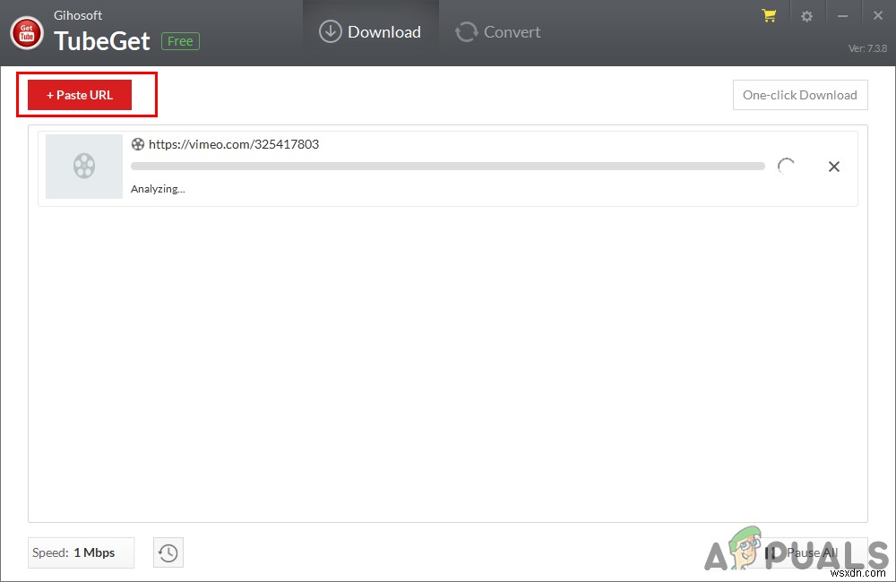
Task: Click the One-click Download button
Action: tap(800, 95)
